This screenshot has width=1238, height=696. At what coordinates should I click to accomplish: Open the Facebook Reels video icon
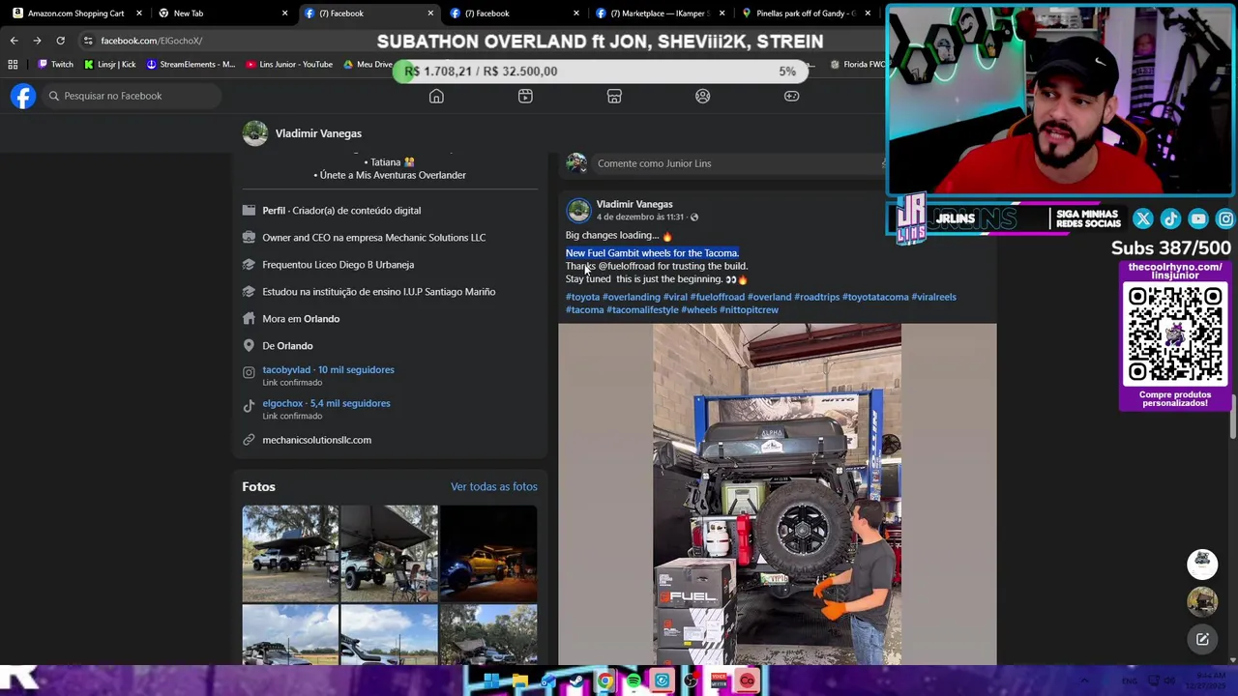tap(525, 96)
